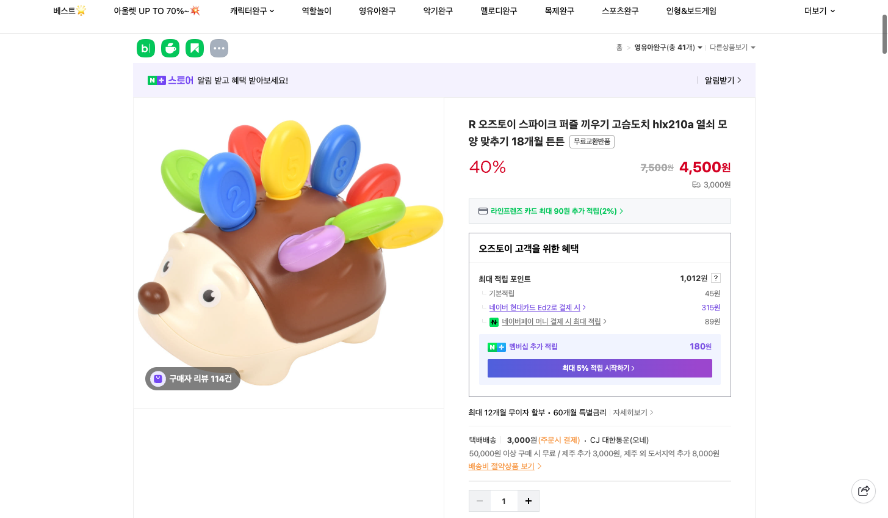
Task: Increase quantity with the plus stepper
Action: point(528,501)
